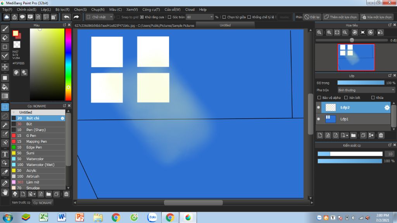Open Lớp2 layer settings gear
Viewport: 397px width, 223px height.
point(387,107)
